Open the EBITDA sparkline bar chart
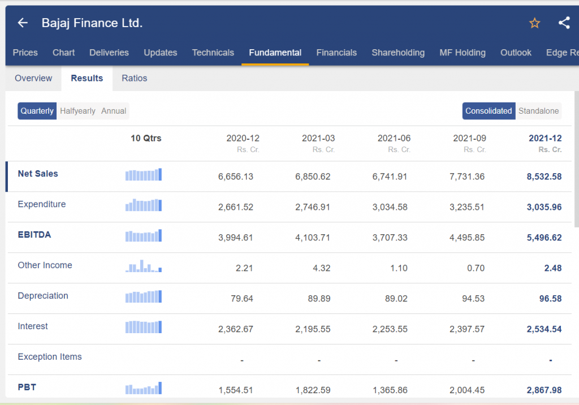The width and height of the screenshot is (579, 405). click(144, 235)
